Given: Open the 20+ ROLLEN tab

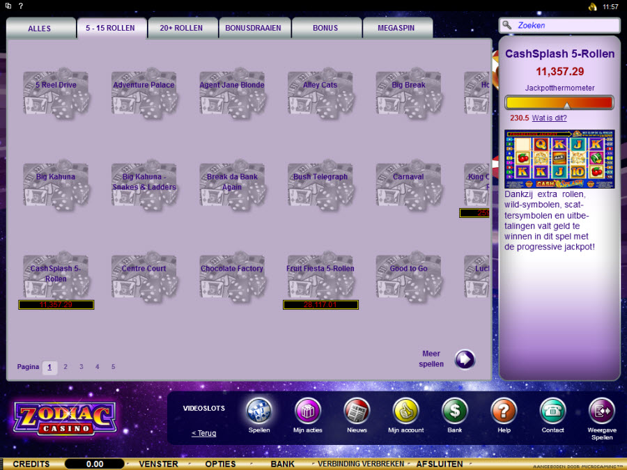Looking at the screenshot, I should (181, 28).
